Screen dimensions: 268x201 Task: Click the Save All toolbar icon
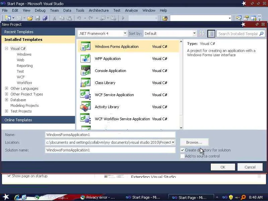coord(45,18)
